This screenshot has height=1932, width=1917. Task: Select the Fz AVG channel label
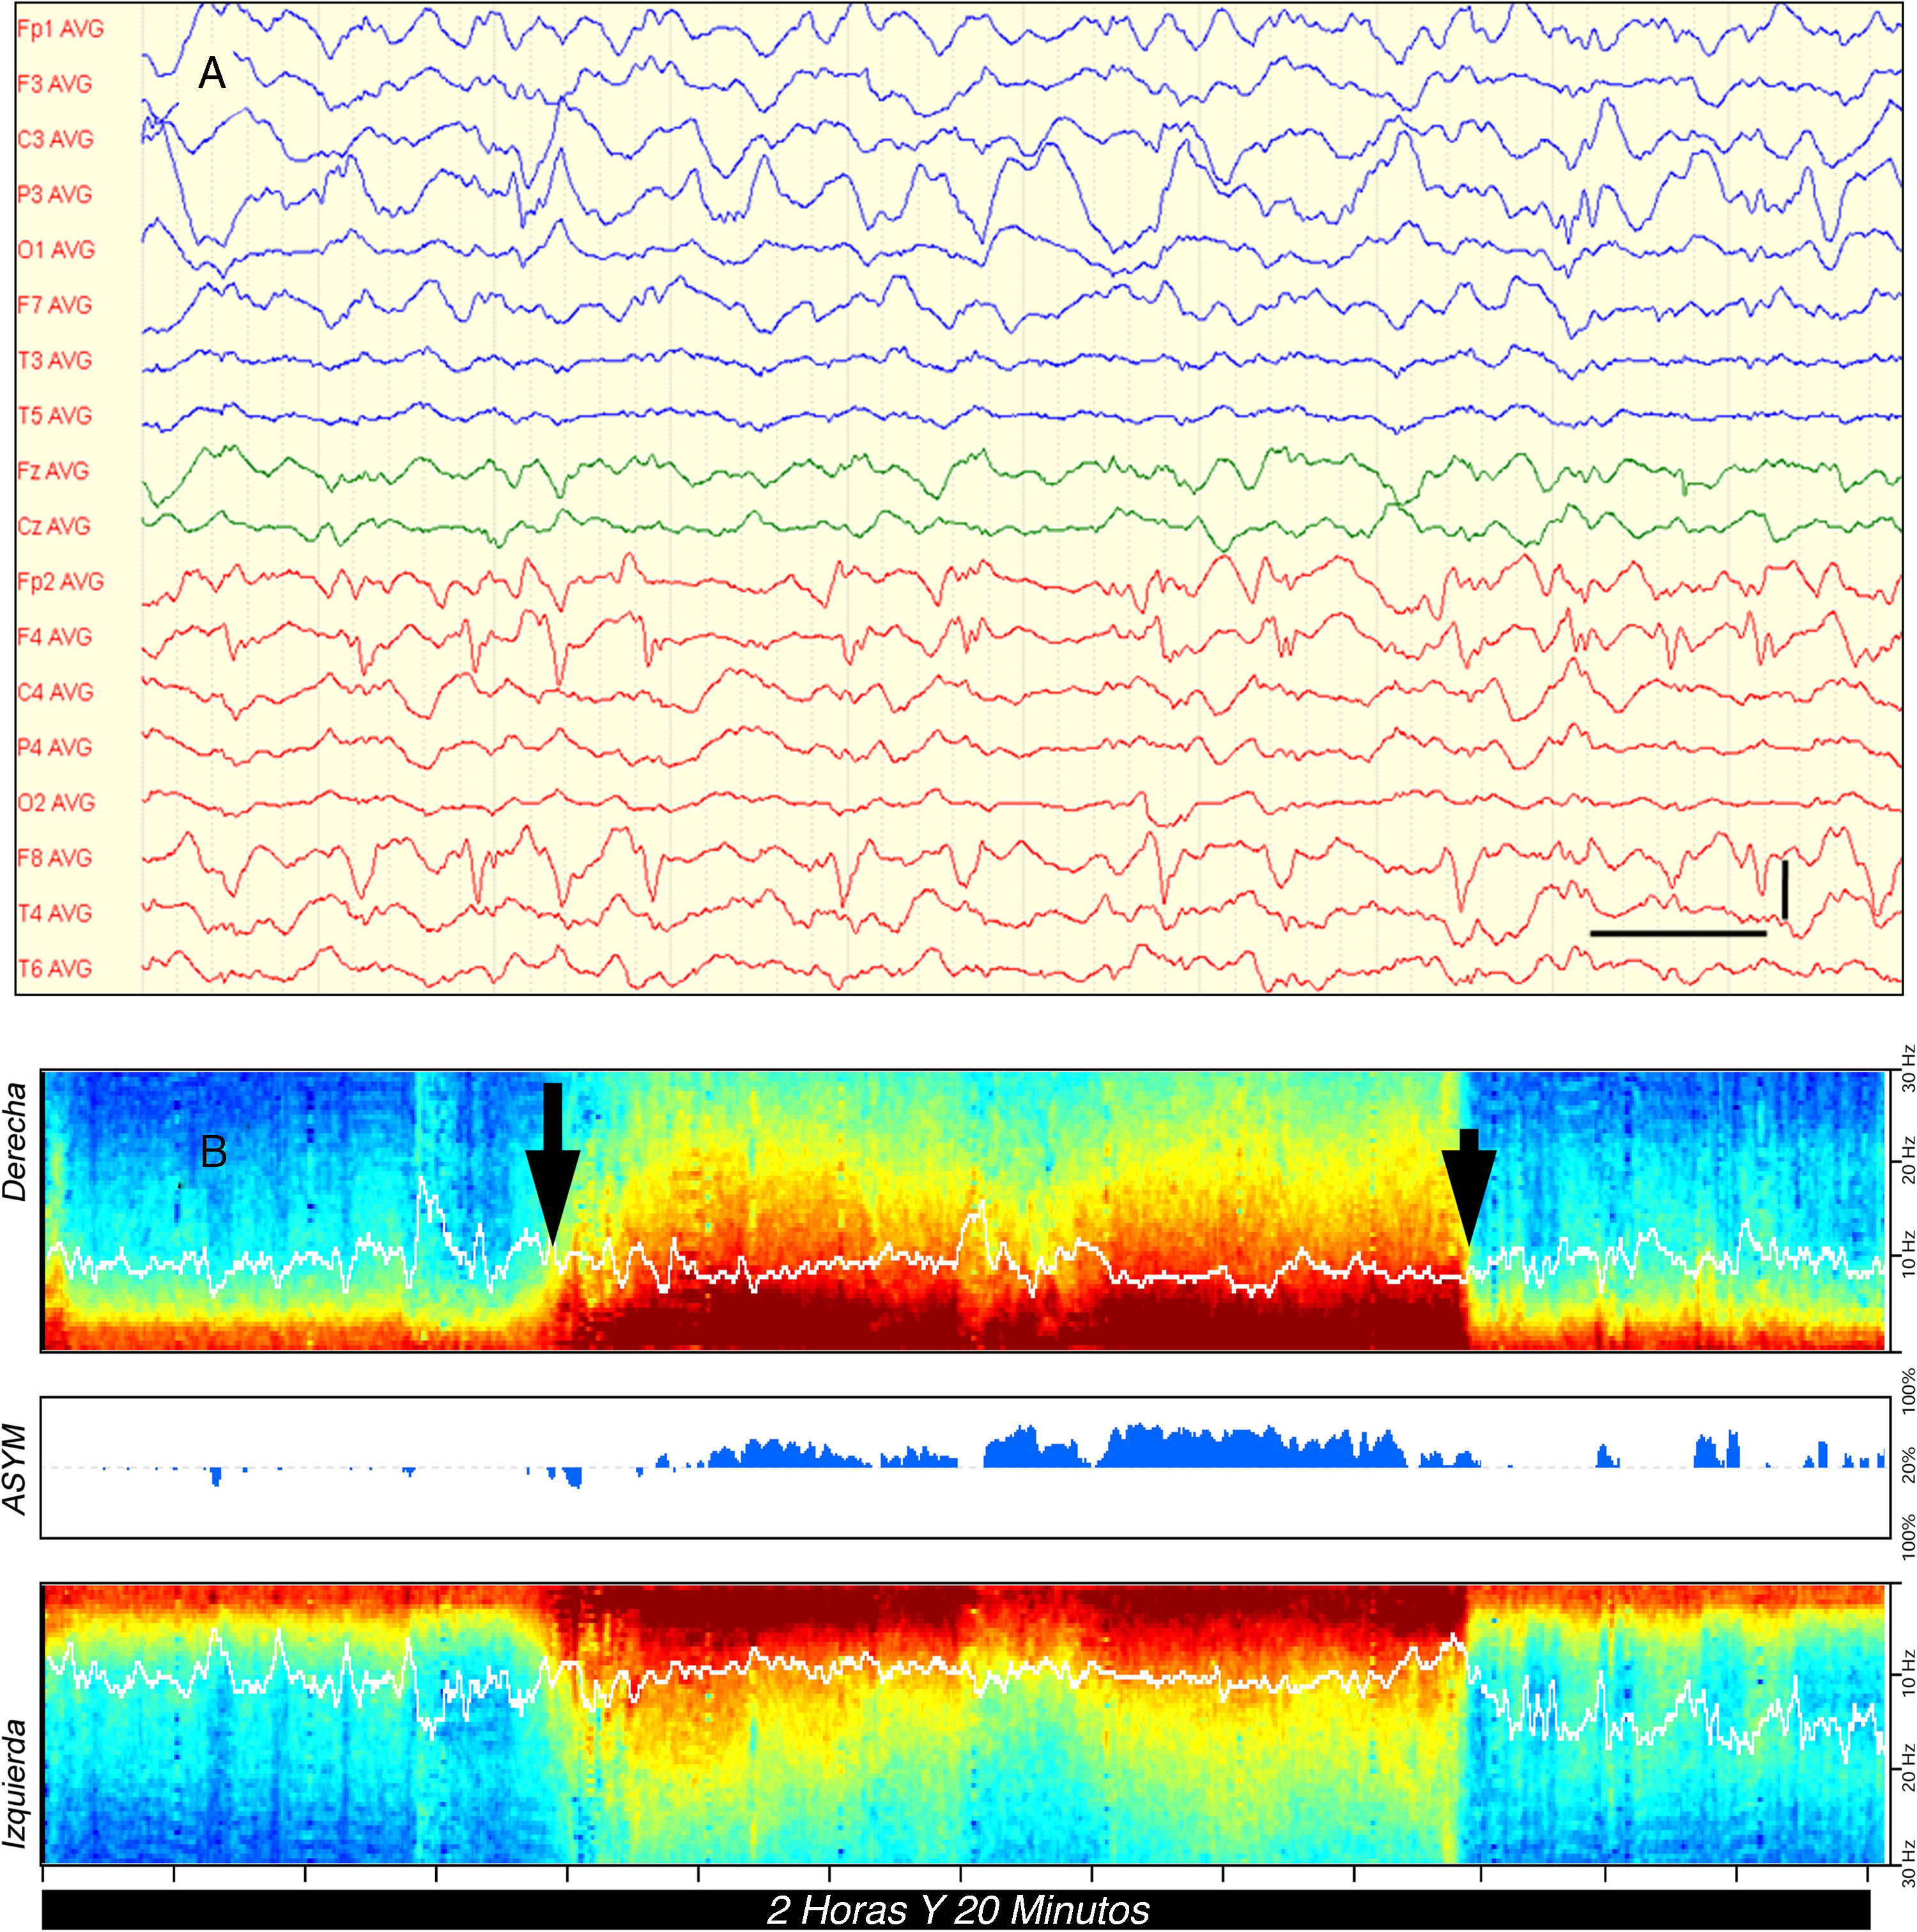click(53, 471)
